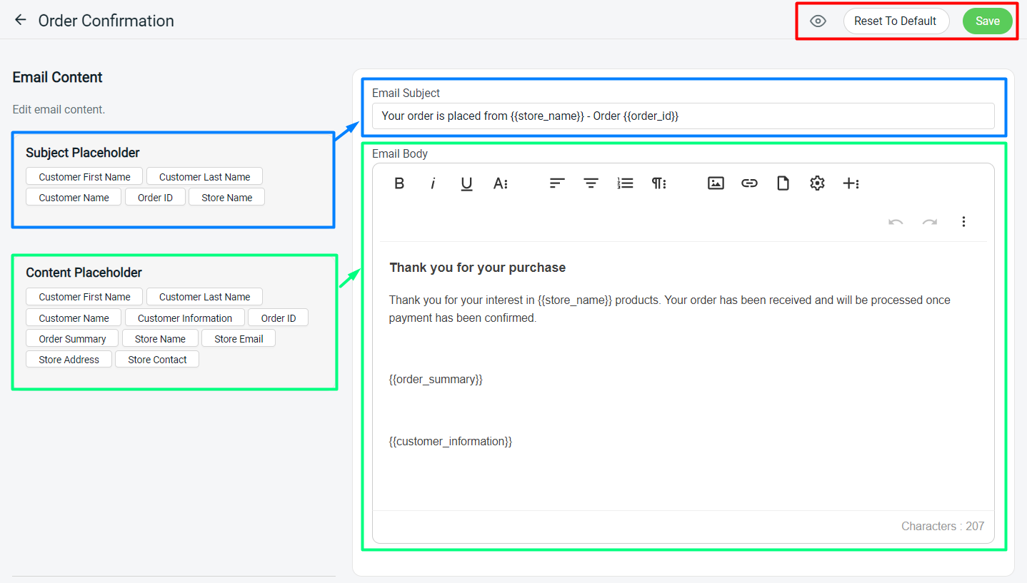Open the text style dropdown (A icon)
This screenshot has height=583, width=1027.
[501, 183]
